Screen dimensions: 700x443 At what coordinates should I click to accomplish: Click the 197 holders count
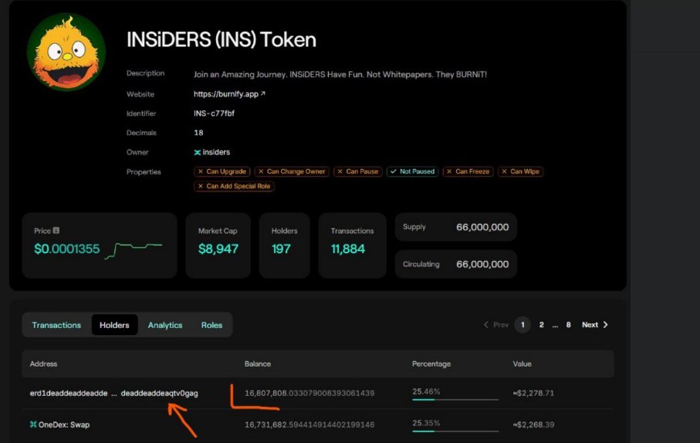coord(281,249)
